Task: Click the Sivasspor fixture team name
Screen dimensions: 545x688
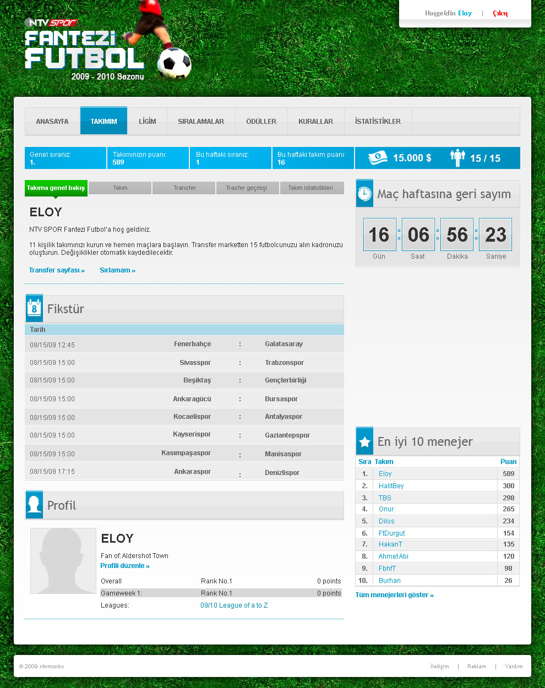Action: (x=195, y=363)
